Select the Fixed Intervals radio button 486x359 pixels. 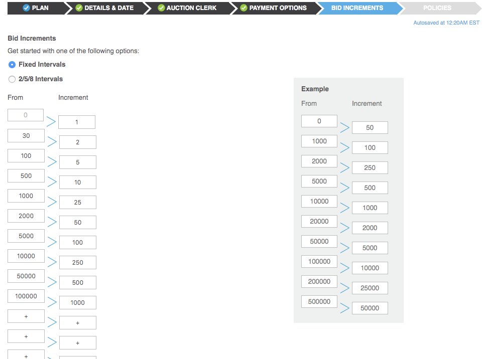click(x=12, y=65)
